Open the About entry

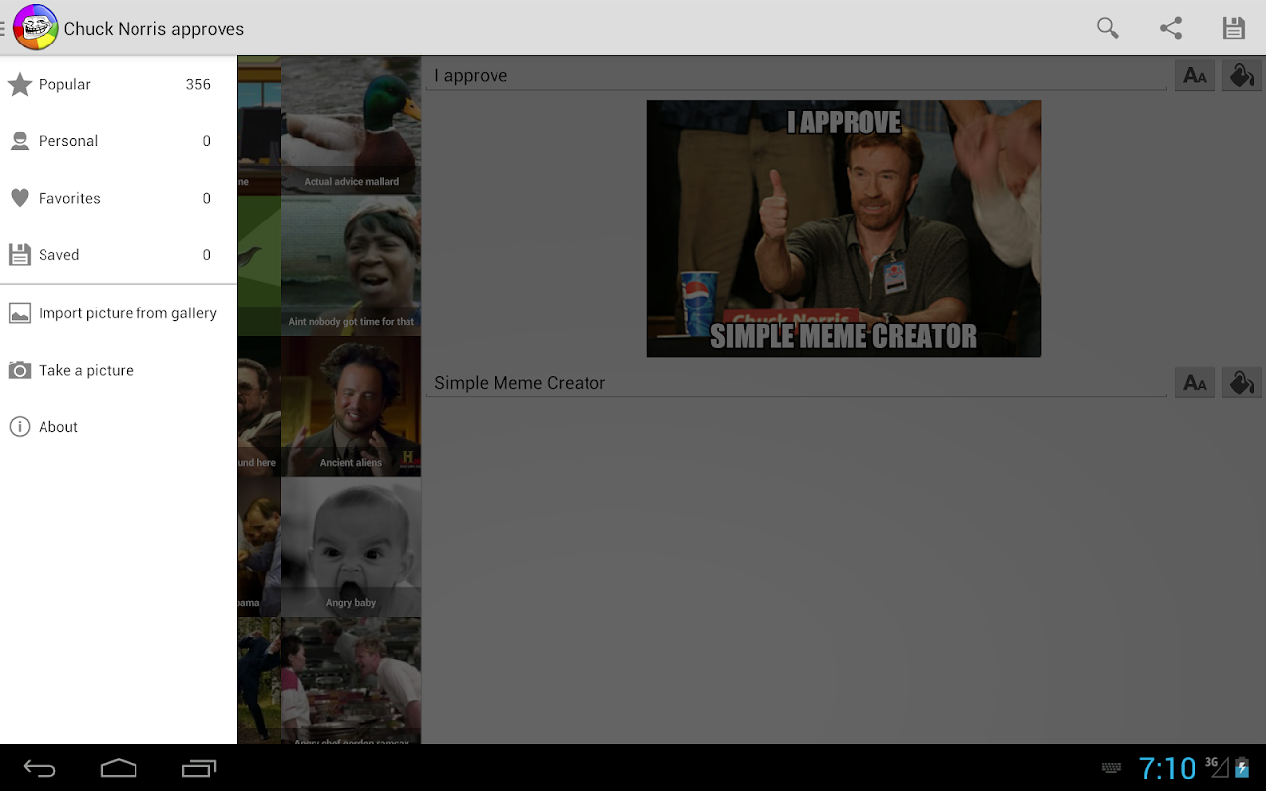coord(119,427)
